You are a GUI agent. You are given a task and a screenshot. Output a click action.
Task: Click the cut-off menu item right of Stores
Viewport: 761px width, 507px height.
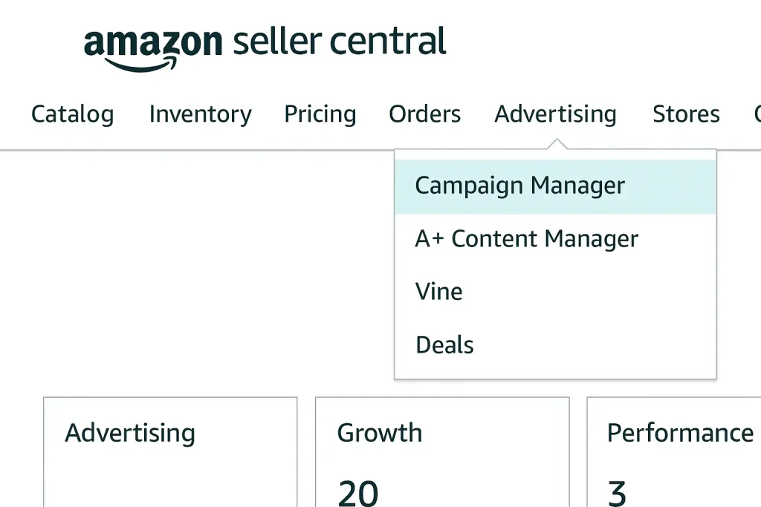757,114
